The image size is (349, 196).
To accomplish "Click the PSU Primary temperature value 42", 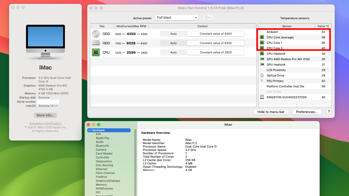I will 323,81.
